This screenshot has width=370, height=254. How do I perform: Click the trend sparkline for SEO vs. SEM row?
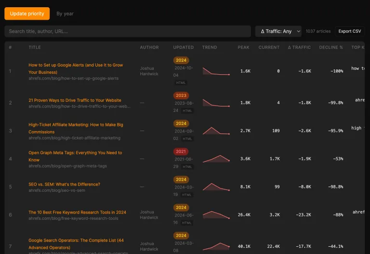[216, 187]
